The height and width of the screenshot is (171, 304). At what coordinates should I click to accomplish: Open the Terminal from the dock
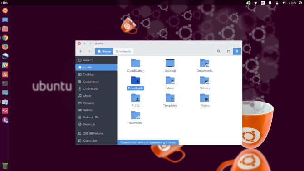[5, 83]
